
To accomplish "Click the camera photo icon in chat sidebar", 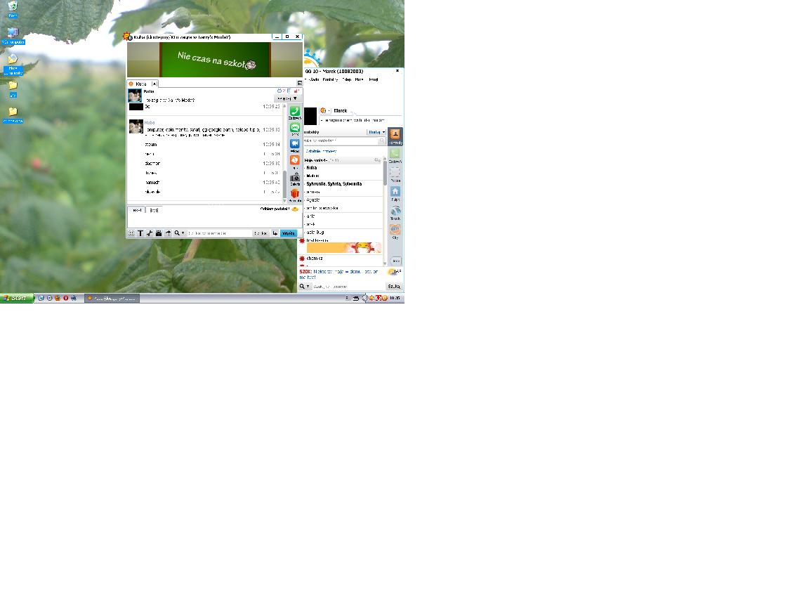I will (x=295, y=177).
